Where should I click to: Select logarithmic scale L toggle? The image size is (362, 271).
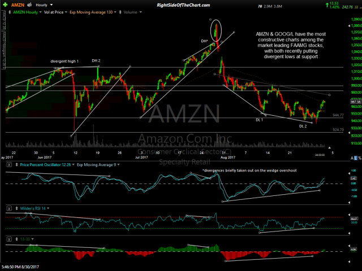click(x=356, y=158)
